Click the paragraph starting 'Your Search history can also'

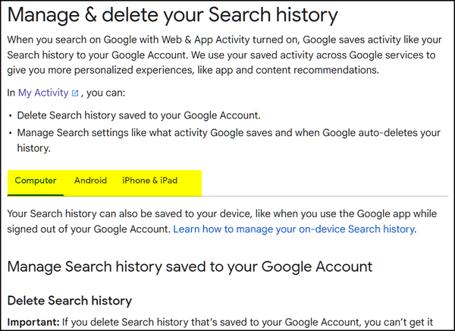(x=222, y=222)
